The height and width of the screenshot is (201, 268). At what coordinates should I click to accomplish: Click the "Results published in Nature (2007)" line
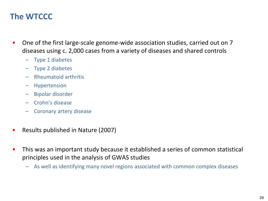coord(69,130)
